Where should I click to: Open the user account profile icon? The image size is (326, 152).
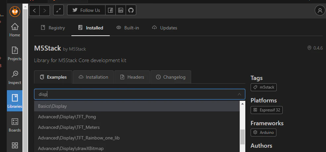pos(320,10)
